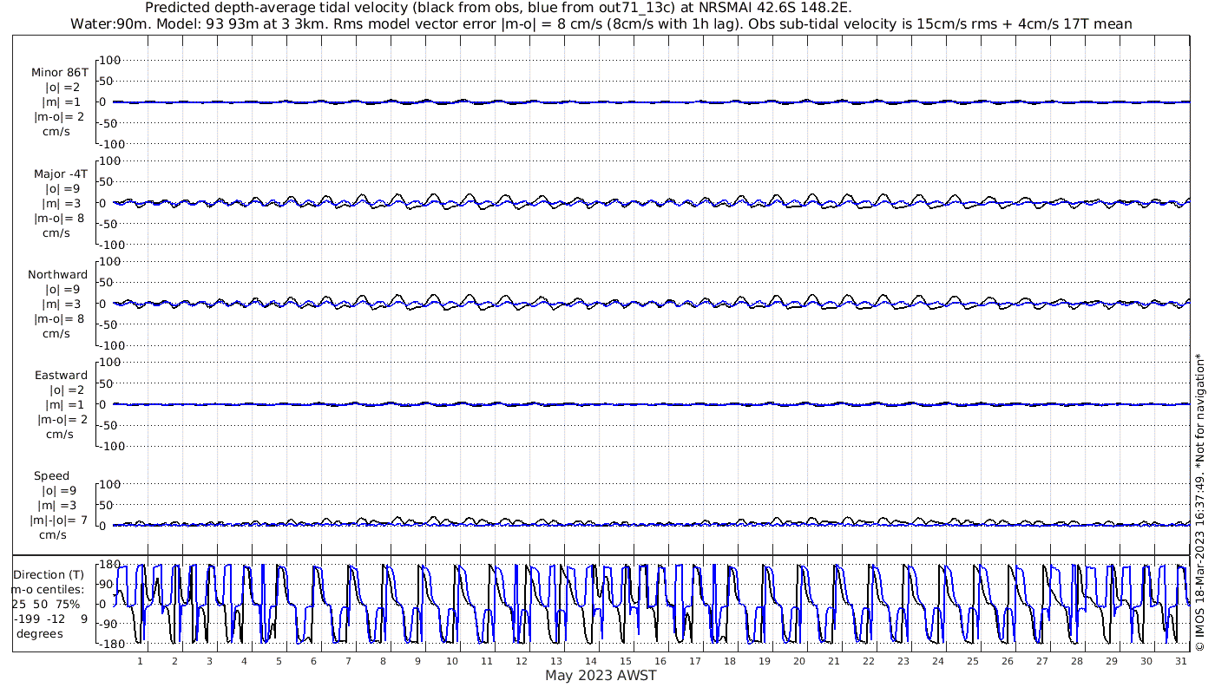Viewport: 1215px width, 694px height.
Task: Select the 'Eastward' panel label
Action: click(61, 376)
